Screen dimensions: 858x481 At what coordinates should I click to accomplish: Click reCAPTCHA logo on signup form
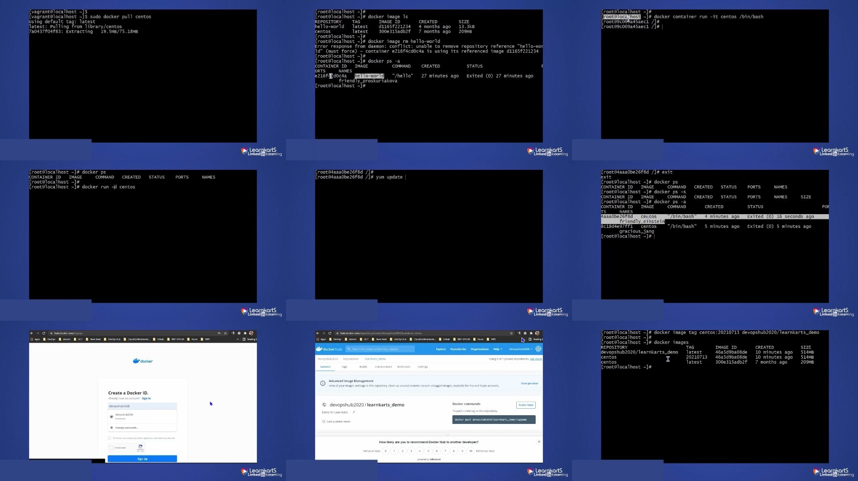click(140, 448)
